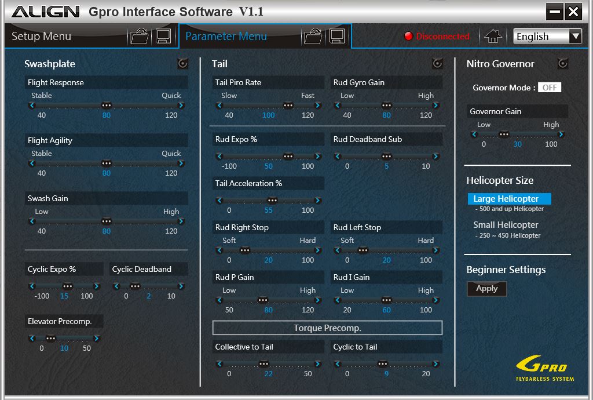Image resolution: width=593 pixels, height=400 pixels.
Task: Click save-to-device icon in Setup Menu tab
Action: [x=163, y=37]
